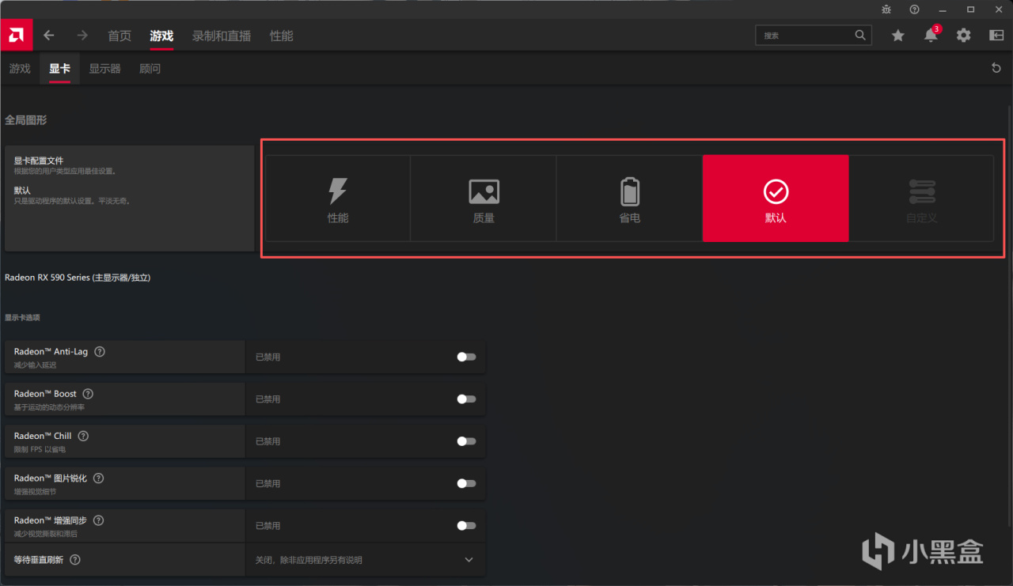The image size is (1013, 586).
Task: Click the AMD logo in the top bar
Action: 15,35
